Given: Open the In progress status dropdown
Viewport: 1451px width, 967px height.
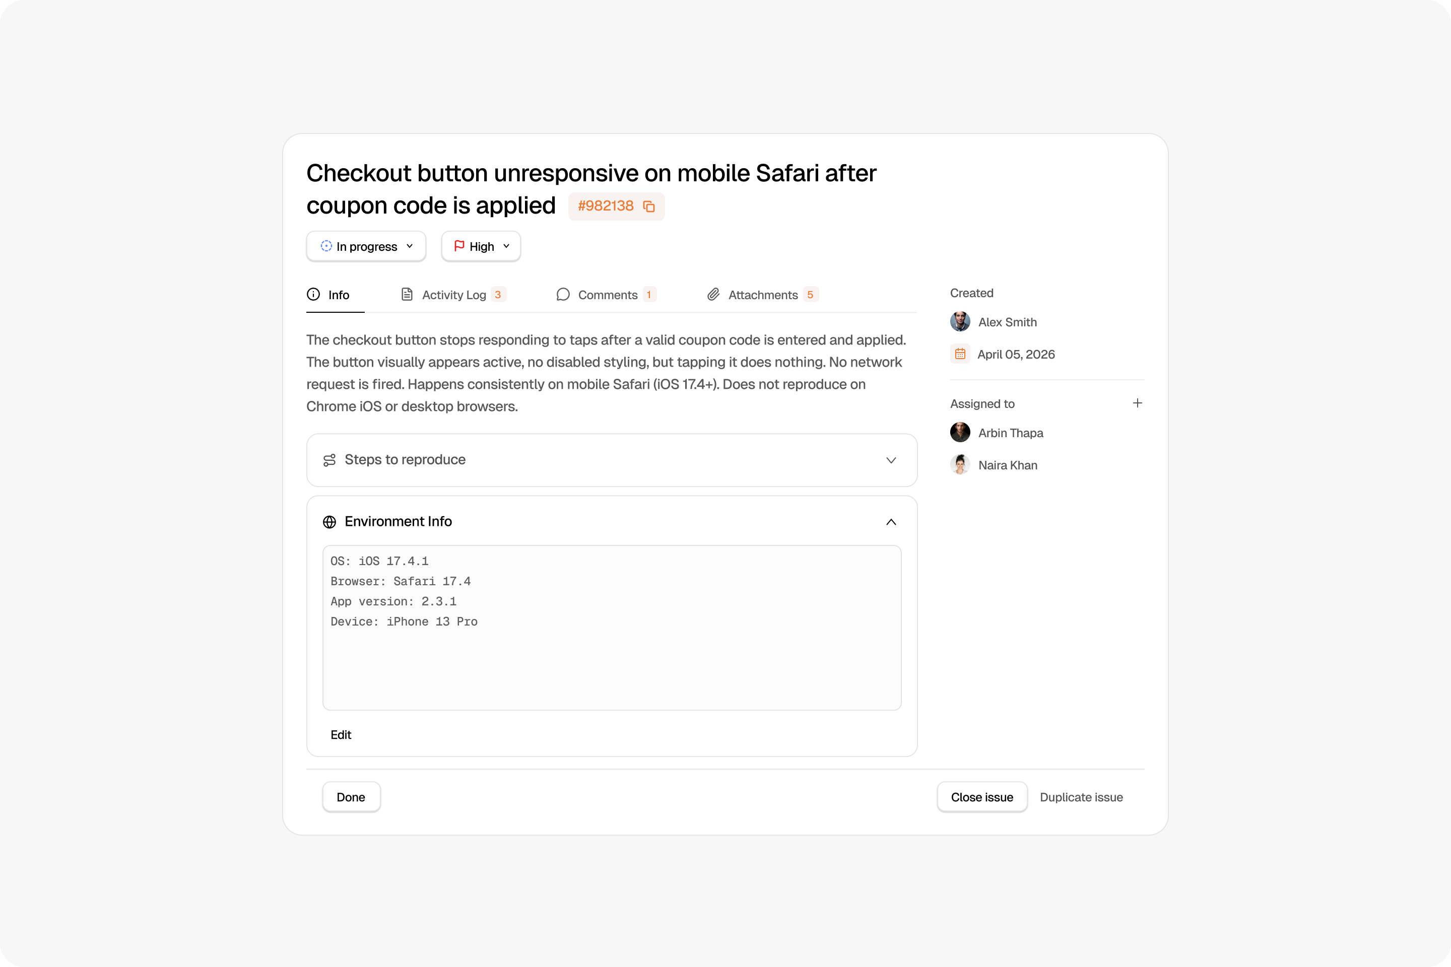Looking at the screenshot, I should 366,247.
